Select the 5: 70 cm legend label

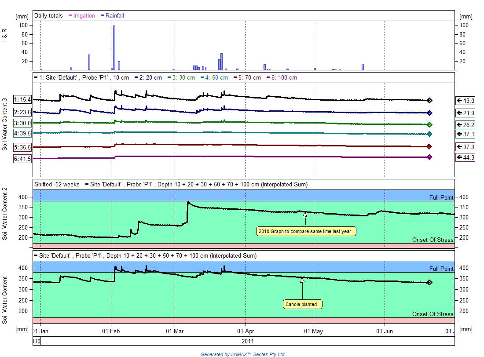pyautogui.click(x=247, y=77)
